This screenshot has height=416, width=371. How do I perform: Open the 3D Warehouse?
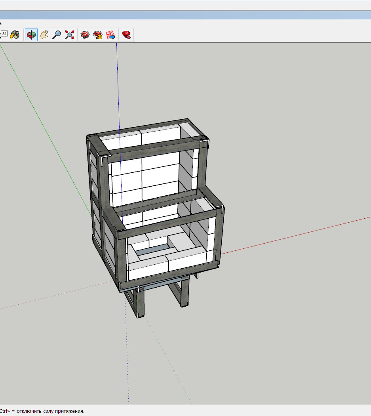85,35
